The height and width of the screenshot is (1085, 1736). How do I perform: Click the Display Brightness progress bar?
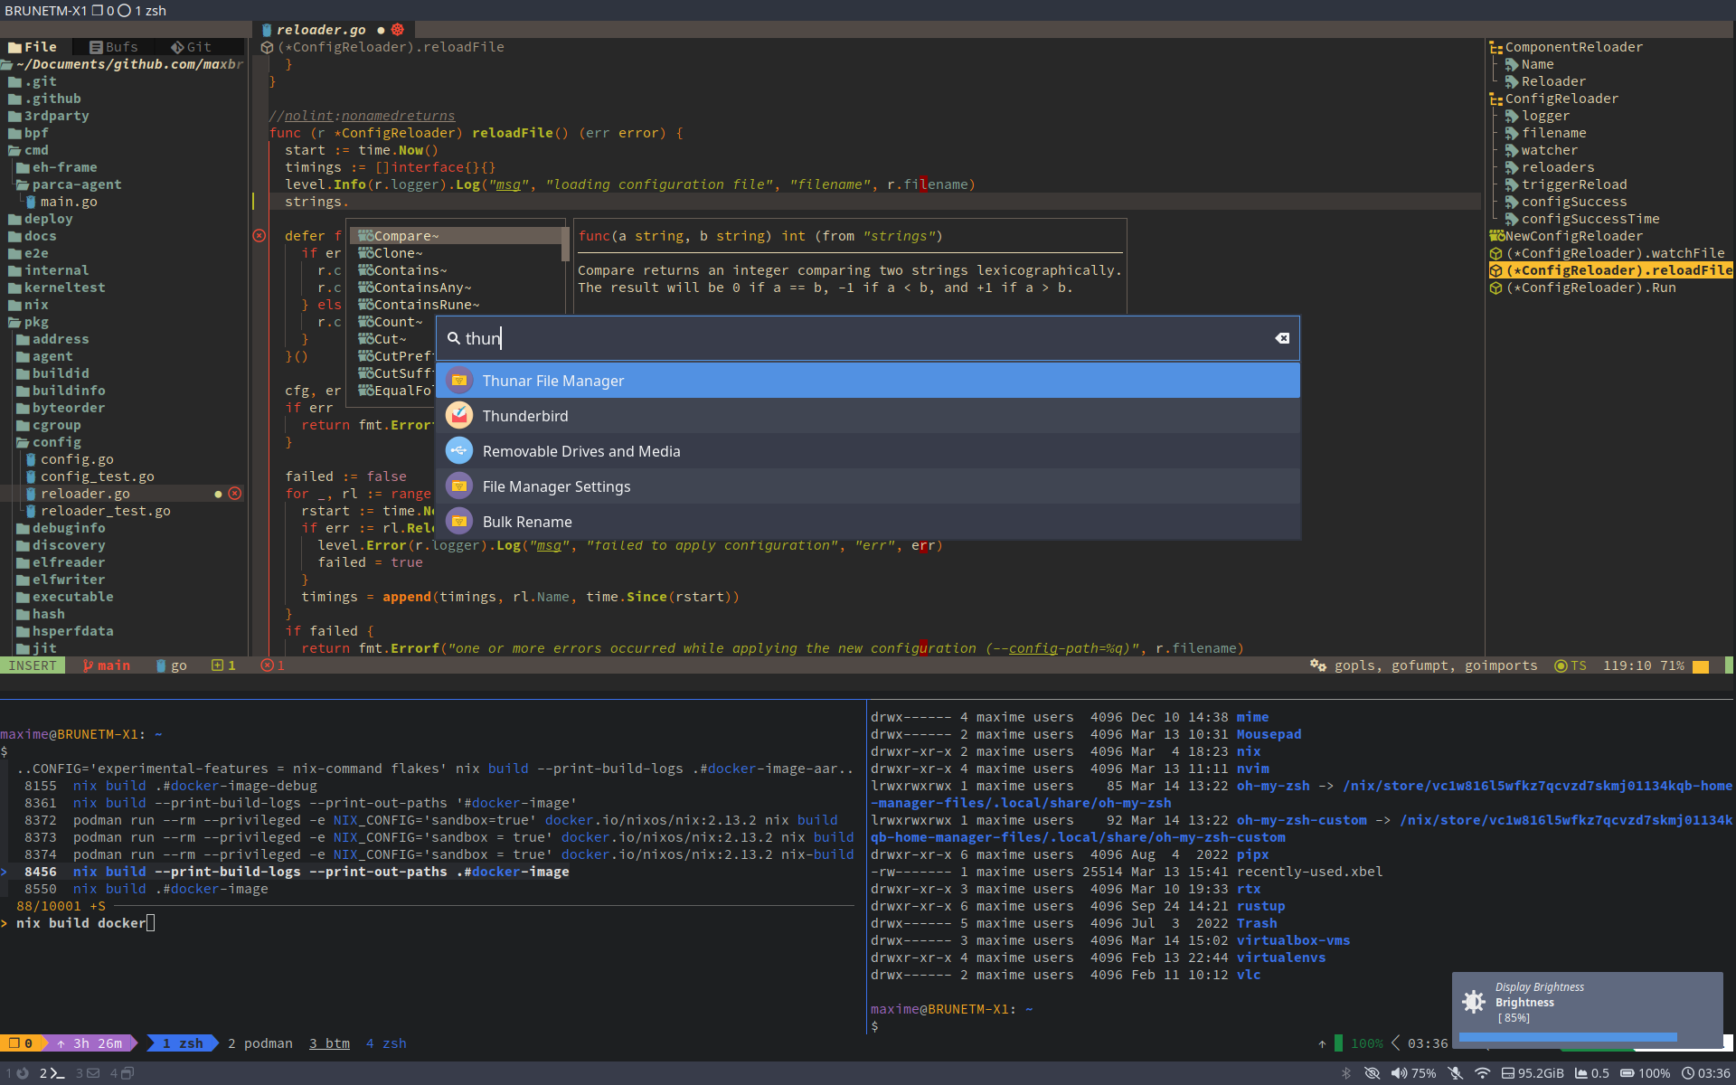pos(1568,1037)
